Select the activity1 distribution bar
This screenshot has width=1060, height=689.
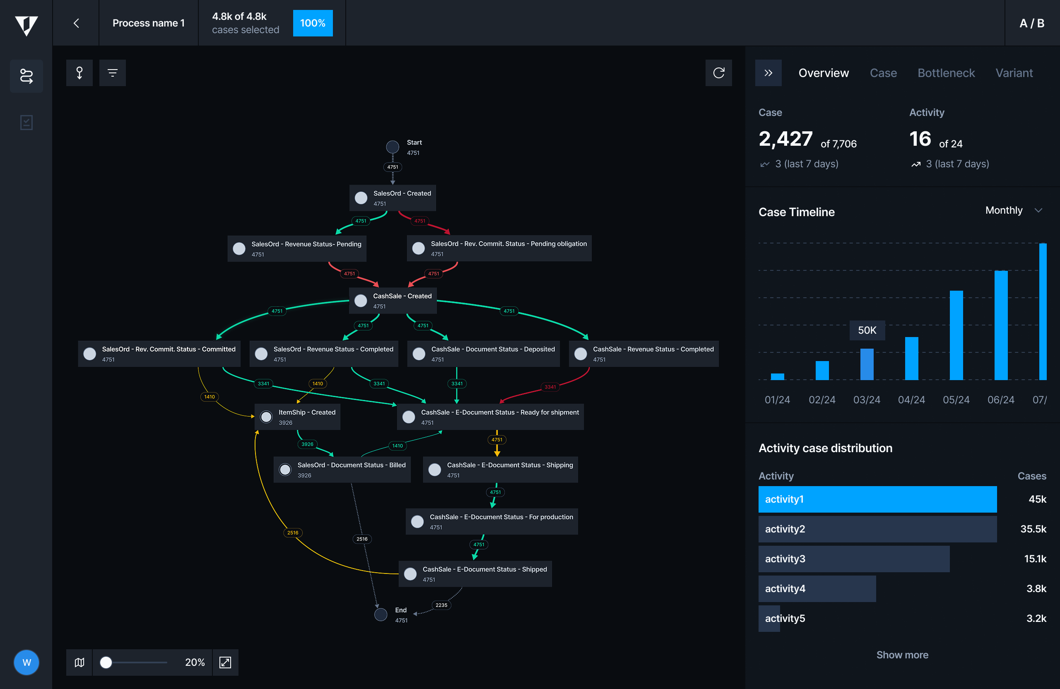[x=877, y=499]
